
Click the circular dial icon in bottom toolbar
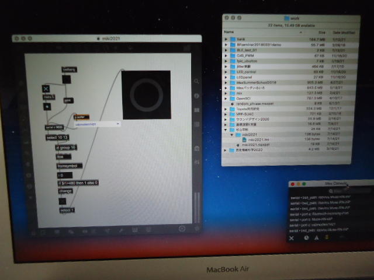coord(182,229)
